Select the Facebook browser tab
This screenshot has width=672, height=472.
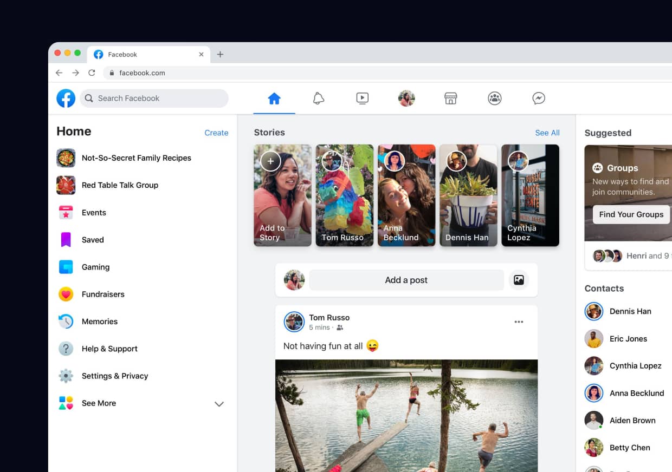[x=148, y=54]
